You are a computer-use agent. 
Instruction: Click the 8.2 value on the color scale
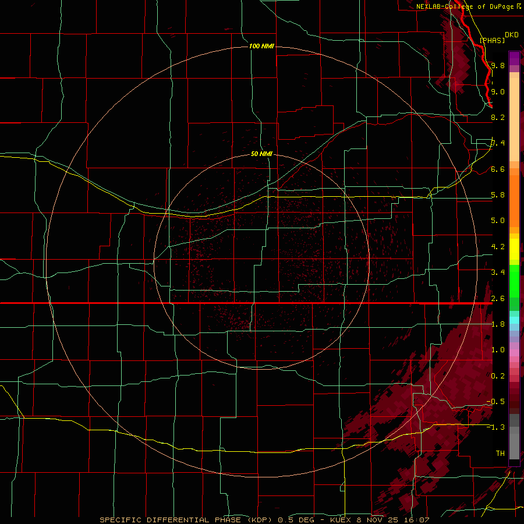[x=498, y=117]
